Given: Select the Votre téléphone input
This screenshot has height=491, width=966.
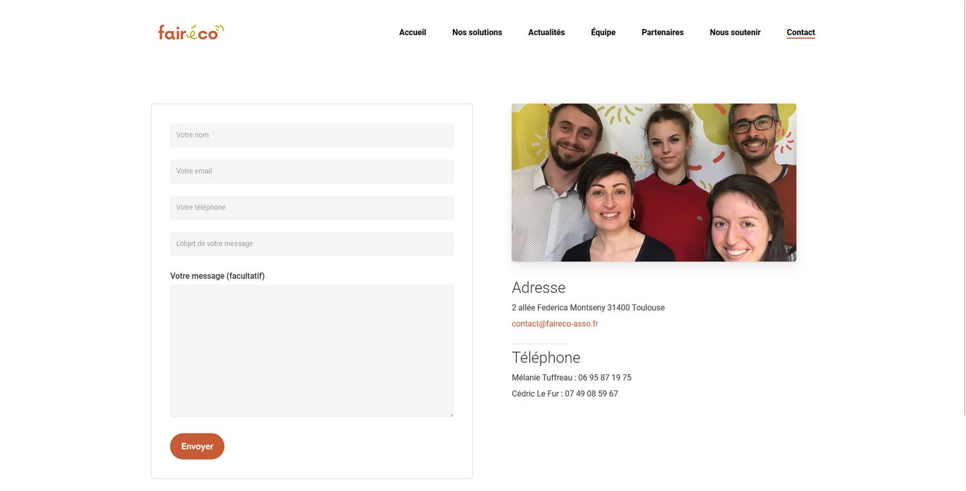Looking at the screenshot, I should click(312, 208).
